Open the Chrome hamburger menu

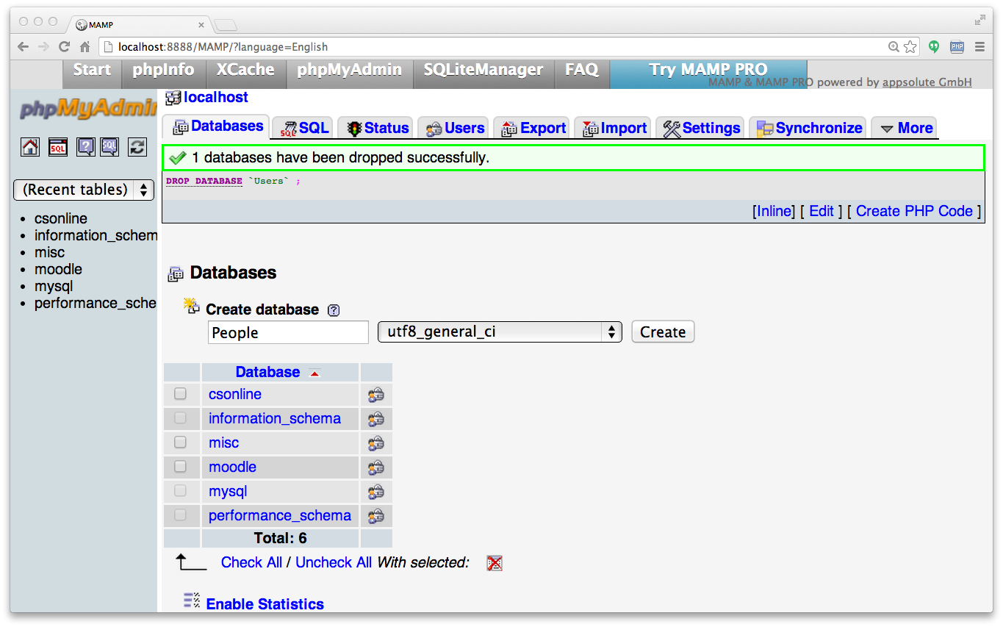[x=979, y=47]
